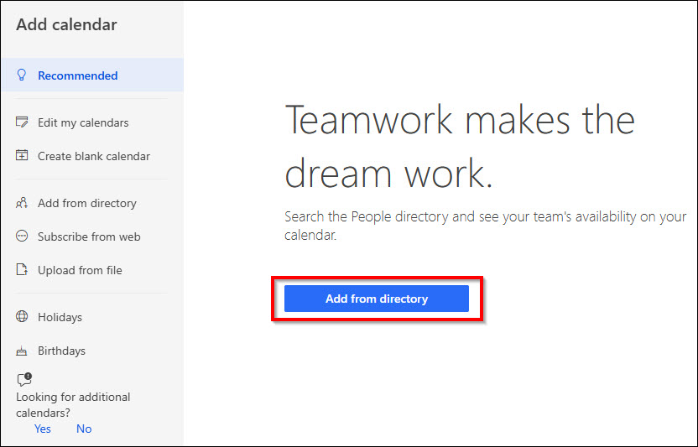
Task: Click the Holidays globe icon
Action: (22, 316)
